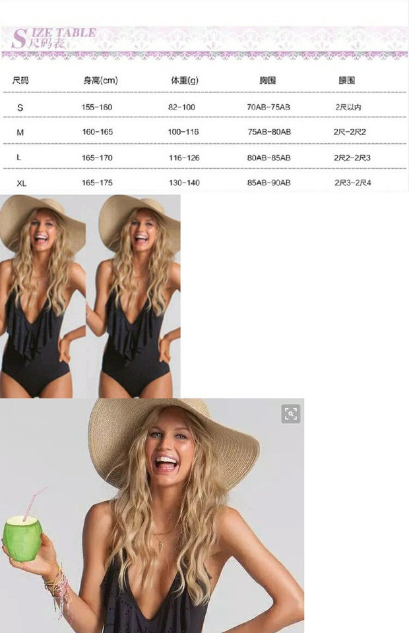The width and height of the screenshot is (409, 633).
Task: Select the 100-116 weight cell
Action: pyautogui.click(x=183, y=132)
